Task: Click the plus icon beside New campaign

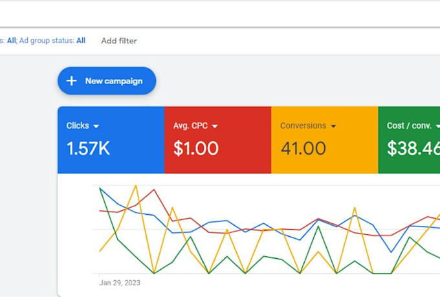Action: pyautogui.click(x=72, y=81)
